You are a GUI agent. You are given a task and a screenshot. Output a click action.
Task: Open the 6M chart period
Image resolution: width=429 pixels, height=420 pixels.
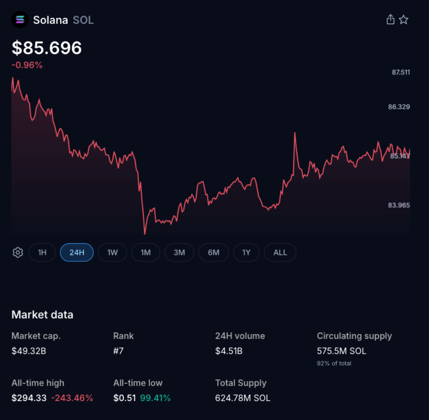(214, 253)
